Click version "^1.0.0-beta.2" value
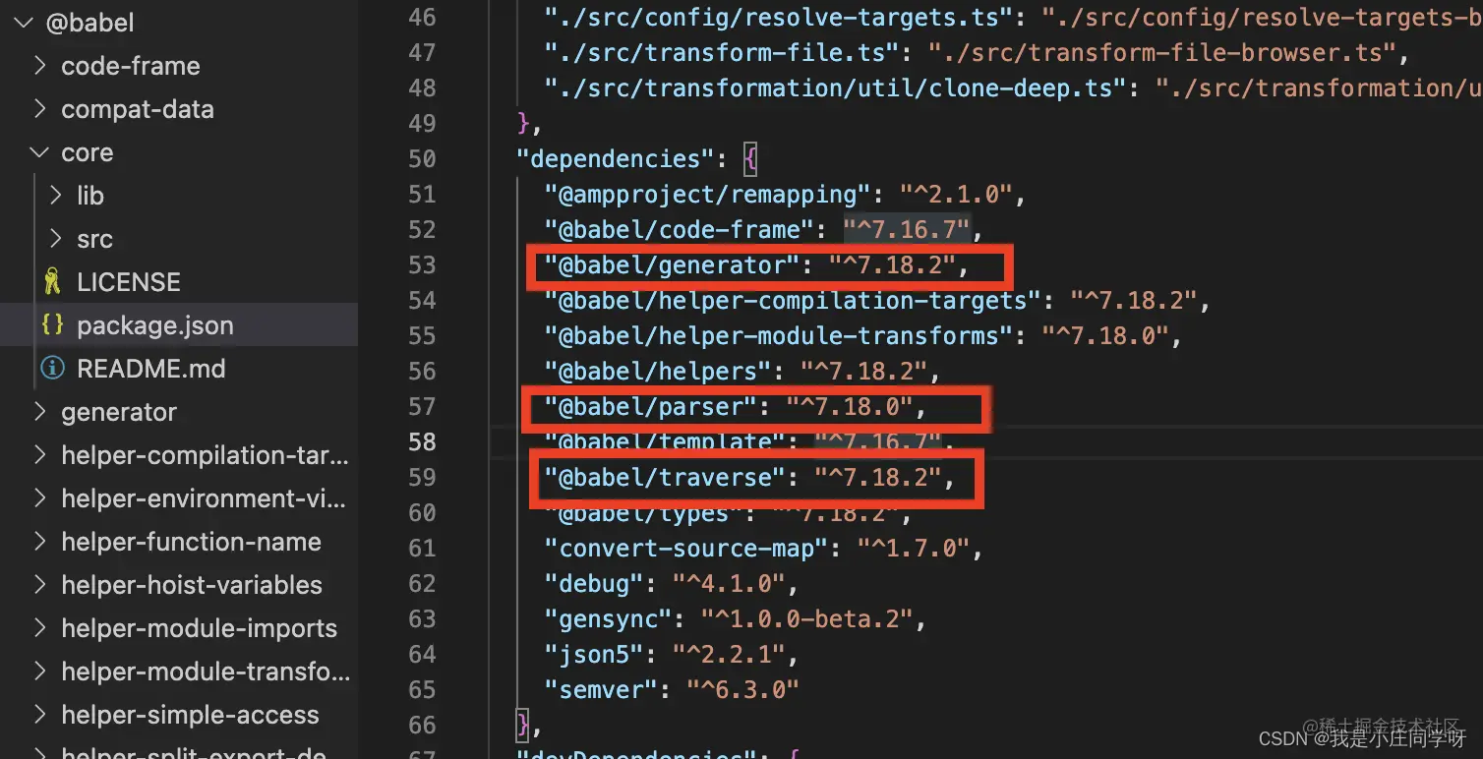Image resolution: width=1483 pixels, height=759 pixels. (806, 618)
